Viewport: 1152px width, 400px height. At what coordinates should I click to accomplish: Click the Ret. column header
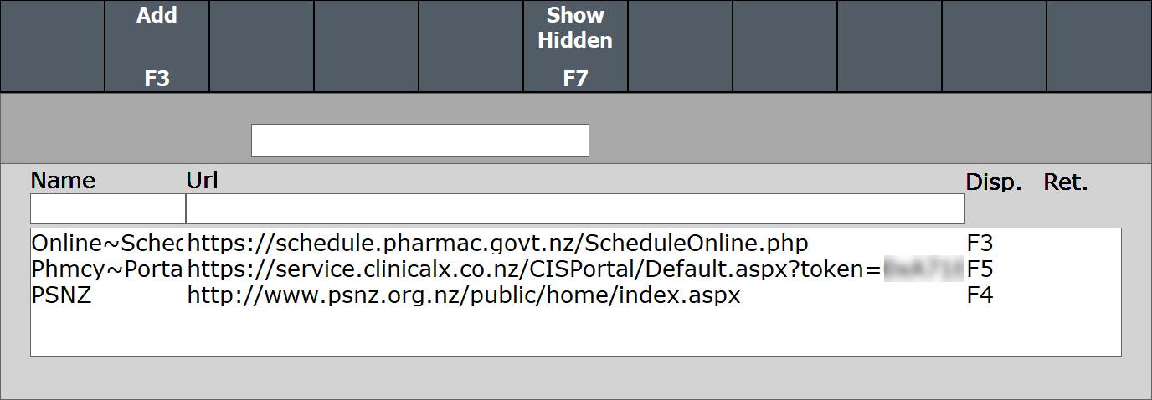click(1065, 182)
